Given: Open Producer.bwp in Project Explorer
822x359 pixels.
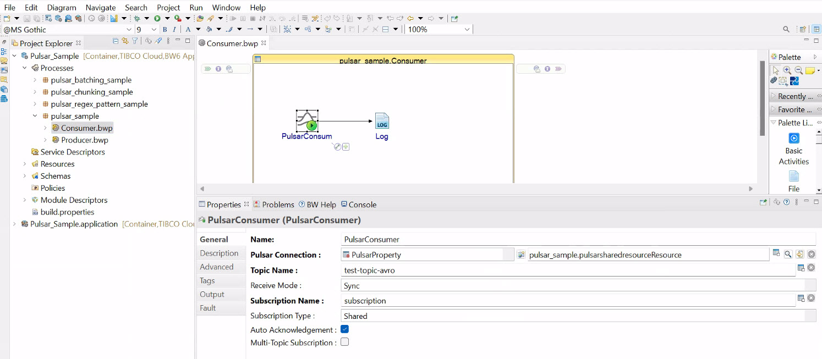Looking at the screenshot, I should 84,140.
